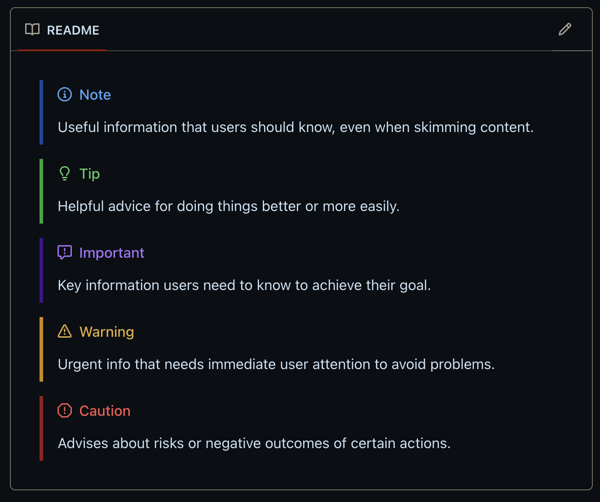This screenshot has width=600, height=502.
Task: Click the red Caution heading
Action: click(x=105, y=411)
